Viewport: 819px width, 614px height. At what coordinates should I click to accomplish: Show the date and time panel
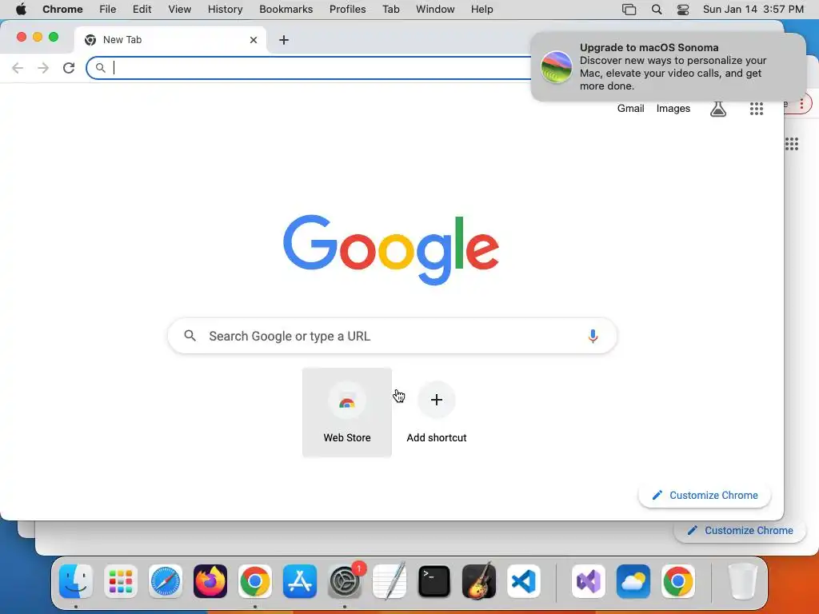(x=753, y=10)
